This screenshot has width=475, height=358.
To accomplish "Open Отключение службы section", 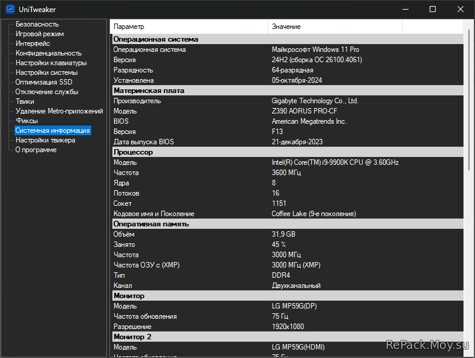I will coord(47,92).
